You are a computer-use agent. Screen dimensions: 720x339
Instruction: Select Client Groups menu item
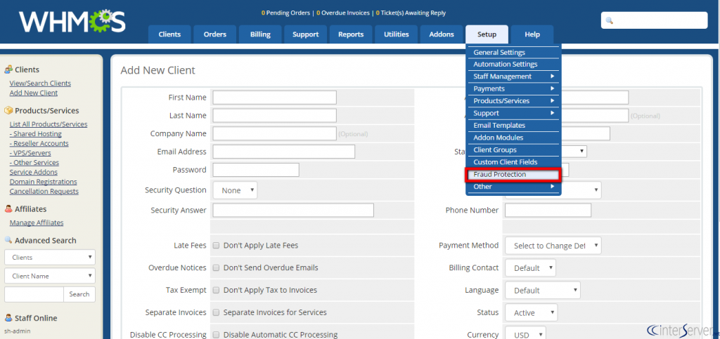click(513, 149)
